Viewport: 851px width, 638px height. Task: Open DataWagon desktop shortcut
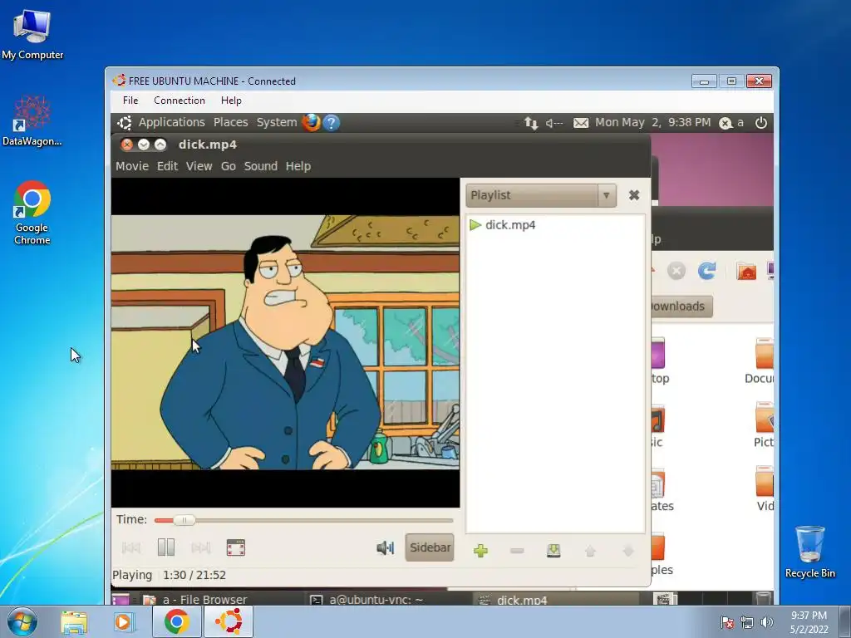(x=32, y=120)
